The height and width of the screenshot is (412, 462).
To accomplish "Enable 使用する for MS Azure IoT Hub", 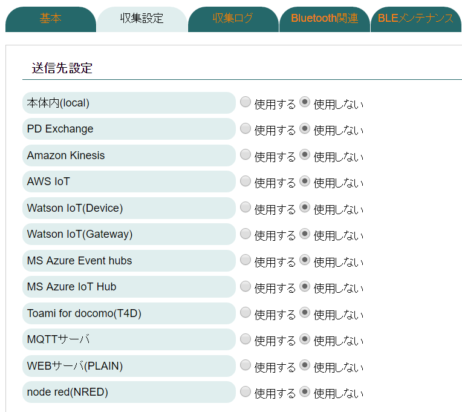I will pos(246,286).
